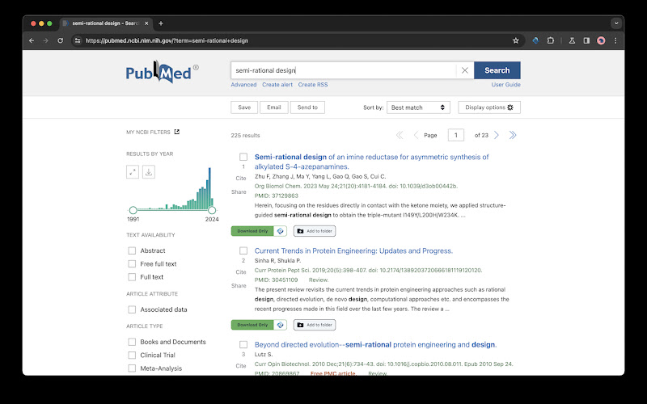Open the Advanced search link
Screen dimensions: 647x404
(x=243, y=85)
